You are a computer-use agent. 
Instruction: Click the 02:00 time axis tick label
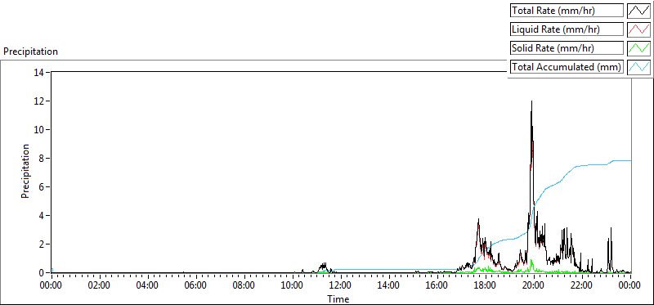tap(100, 286)
